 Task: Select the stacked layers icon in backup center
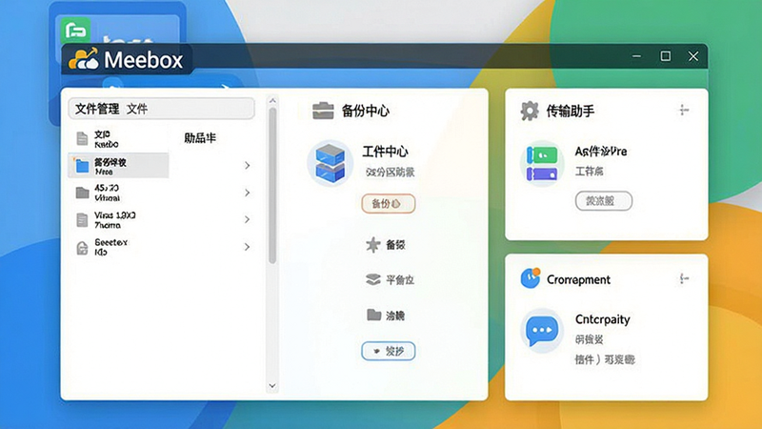[372, 279]
